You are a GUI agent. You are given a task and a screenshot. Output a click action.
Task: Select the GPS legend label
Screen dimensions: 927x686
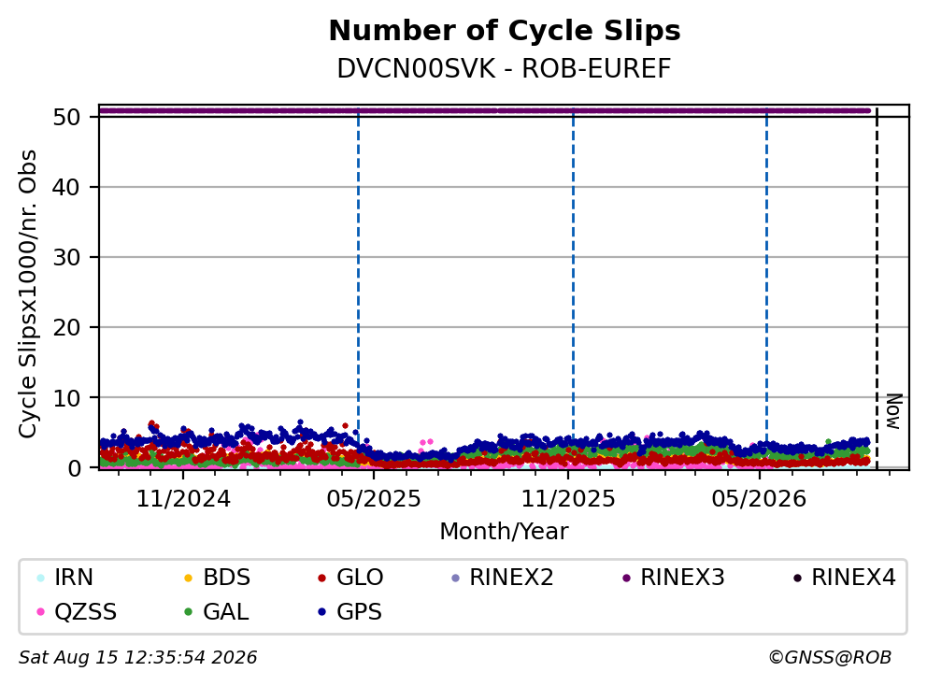tap(359, 611)
